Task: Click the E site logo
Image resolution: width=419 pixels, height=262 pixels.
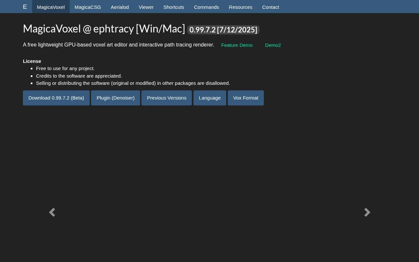Action: tap(25, 7)
